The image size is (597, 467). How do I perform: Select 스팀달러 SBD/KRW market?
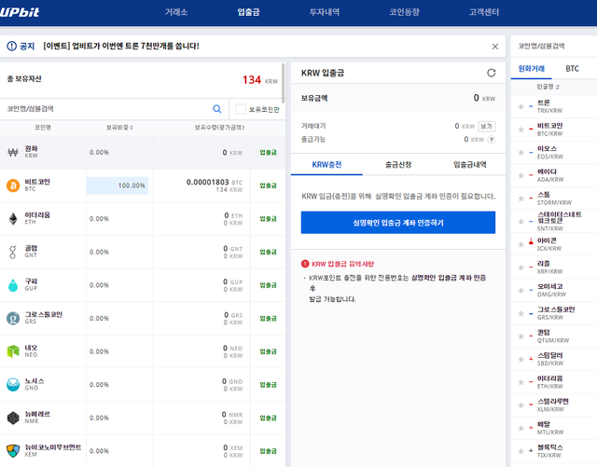[x=550, y=359]
